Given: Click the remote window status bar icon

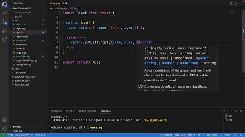Looking at the screenshot, I should (3, 135).
